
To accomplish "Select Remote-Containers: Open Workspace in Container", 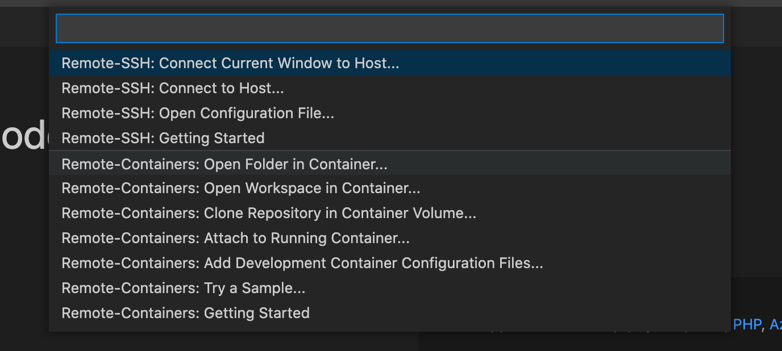I will click(241, 188).
